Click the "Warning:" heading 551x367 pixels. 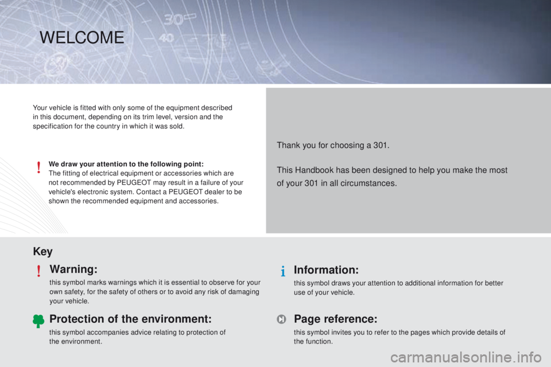(x=74, y=270)
